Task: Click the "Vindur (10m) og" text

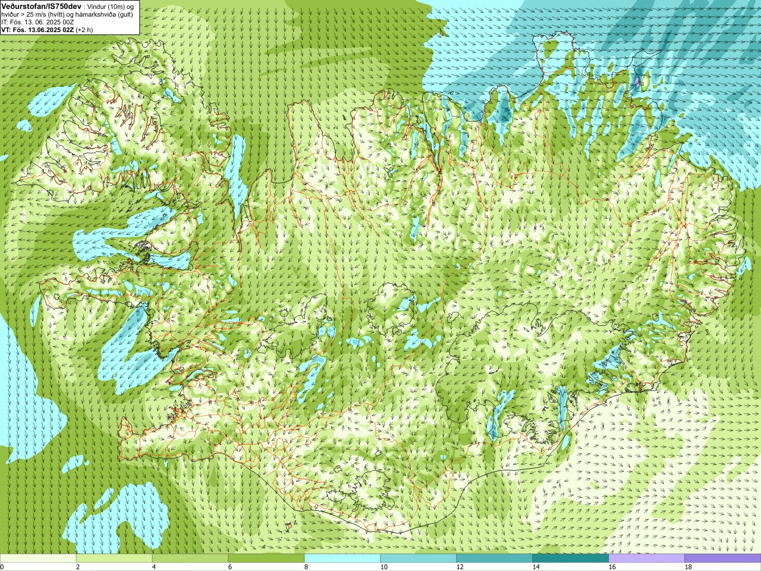Action: (112, 6)
